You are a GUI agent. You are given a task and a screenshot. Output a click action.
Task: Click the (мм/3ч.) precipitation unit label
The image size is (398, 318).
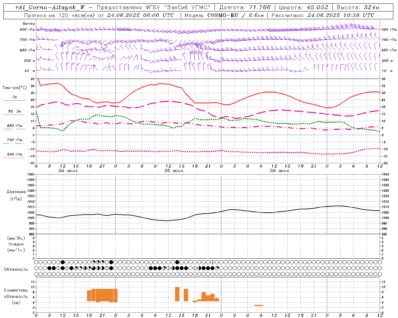(16, 238)
